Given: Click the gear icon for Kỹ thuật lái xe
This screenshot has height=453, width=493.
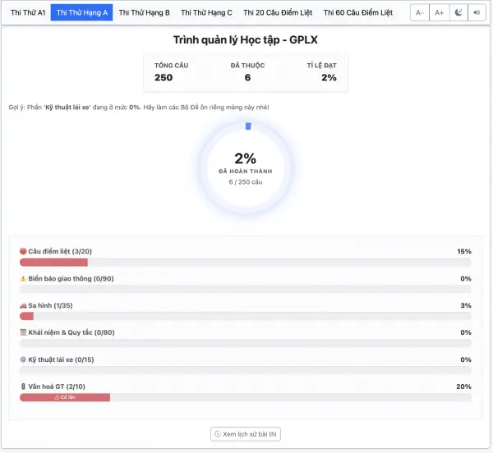Looking at the screenshot, I should [23, 359].
